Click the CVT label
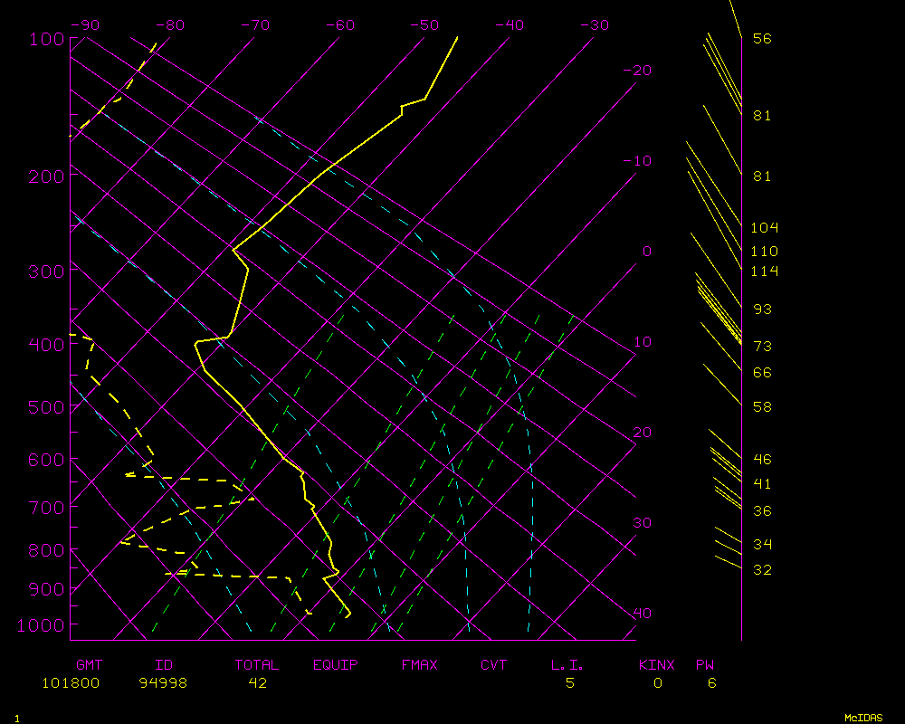The image size is (905, 724). click(493, 665)
